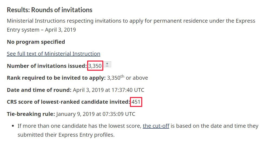The width and height of the screenshot is (264, 141).
Task: Click the 'Ministerial Instructions respecting invitations' paragraph
Action: [81, 21]
